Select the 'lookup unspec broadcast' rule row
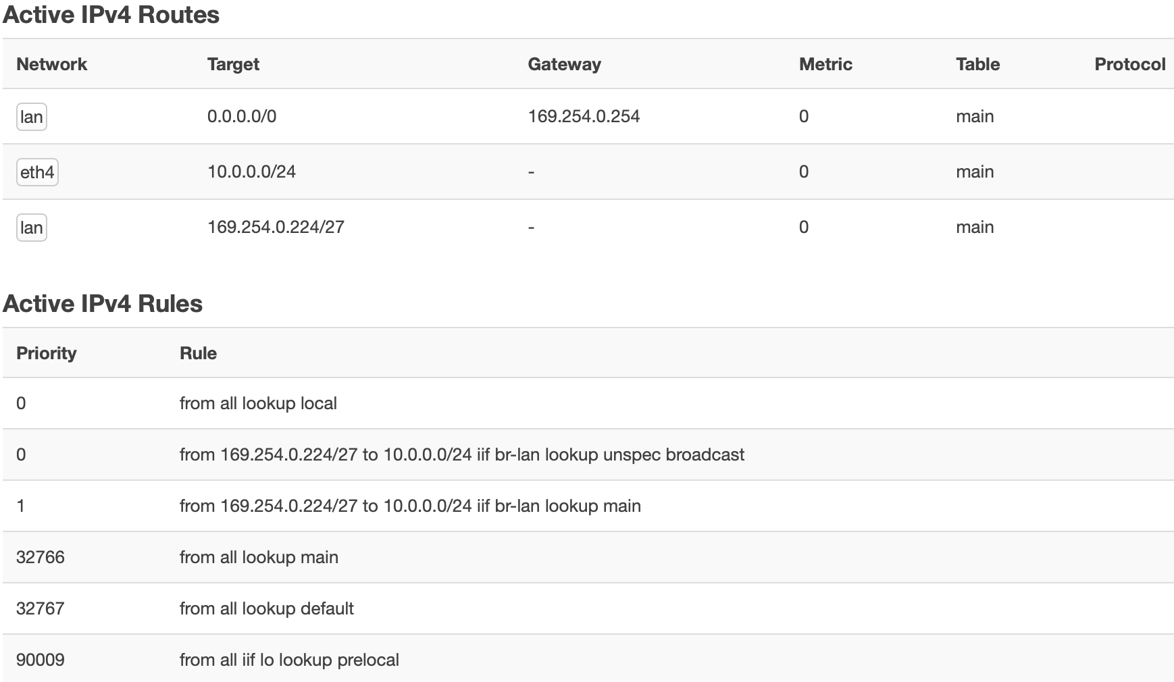 (x=588, y=454)
